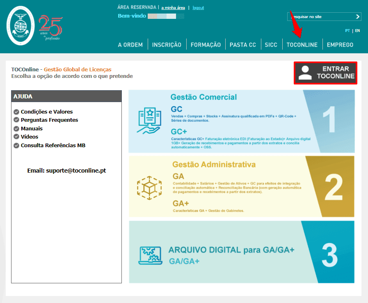Click the Gestão Comercial document-hand icon

pos(148,121)
